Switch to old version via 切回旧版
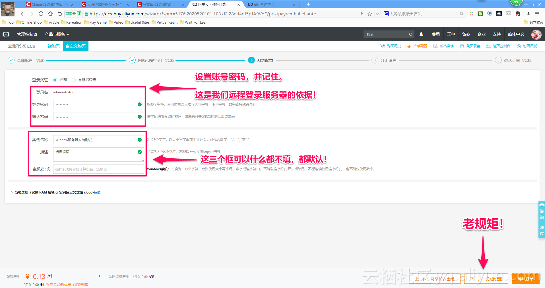Image resolution: width=545 pixels, height=288 pixels. [527, 46]
